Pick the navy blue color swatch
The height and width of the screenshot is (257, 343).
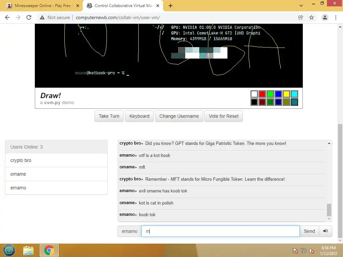coord(278,102)
